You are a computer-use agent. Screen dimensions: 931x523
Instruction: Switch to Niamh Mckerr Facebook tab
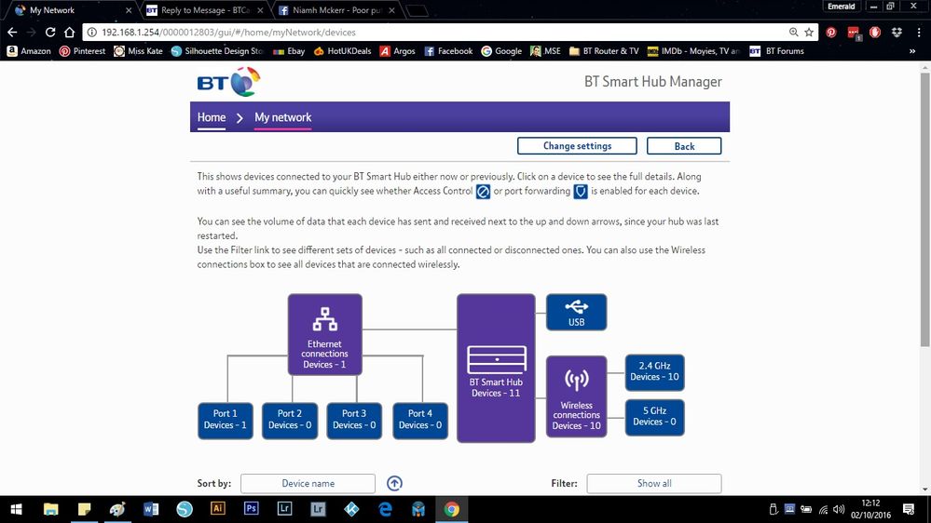tap(336, 10)
